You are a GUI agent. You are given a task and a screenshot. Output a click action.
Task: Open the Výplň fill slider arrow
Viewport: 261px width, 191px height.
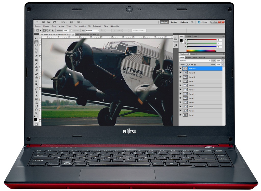click(222, 65)
